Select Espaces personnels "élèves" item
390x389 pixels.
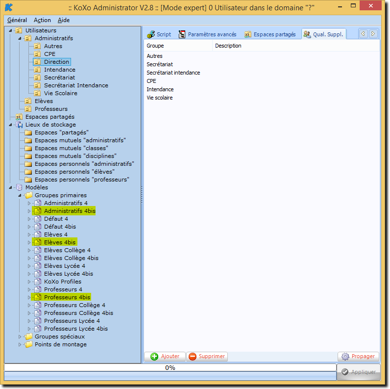[x=74, y=172]
